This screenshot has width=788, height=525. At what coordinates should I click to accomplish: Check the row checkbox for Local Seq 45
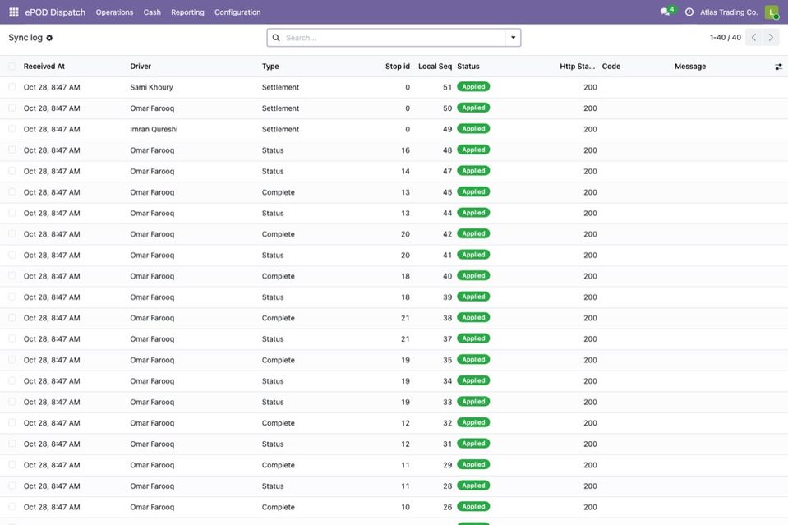[12, 192]
